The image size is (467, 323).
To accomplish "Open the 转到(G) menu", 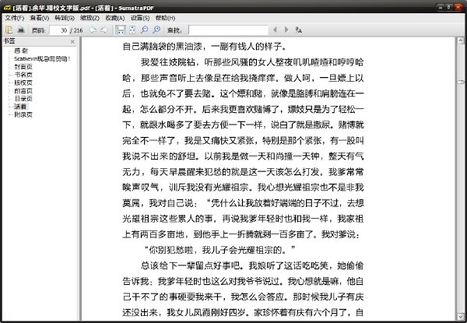I will (65, 18).
